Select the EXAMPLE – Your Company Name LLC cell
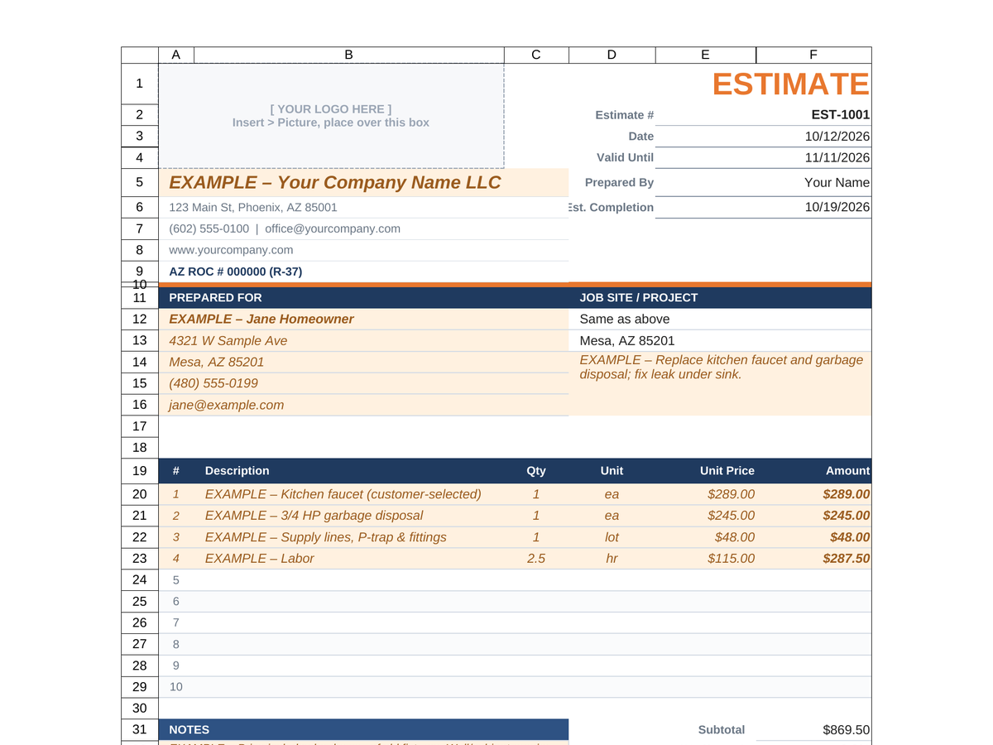Viewport: 993px width, 745px height. [x=364, y=182]
